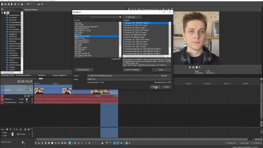Star the Internet HD 1080p 59.94 template

(x=124, y=35)
